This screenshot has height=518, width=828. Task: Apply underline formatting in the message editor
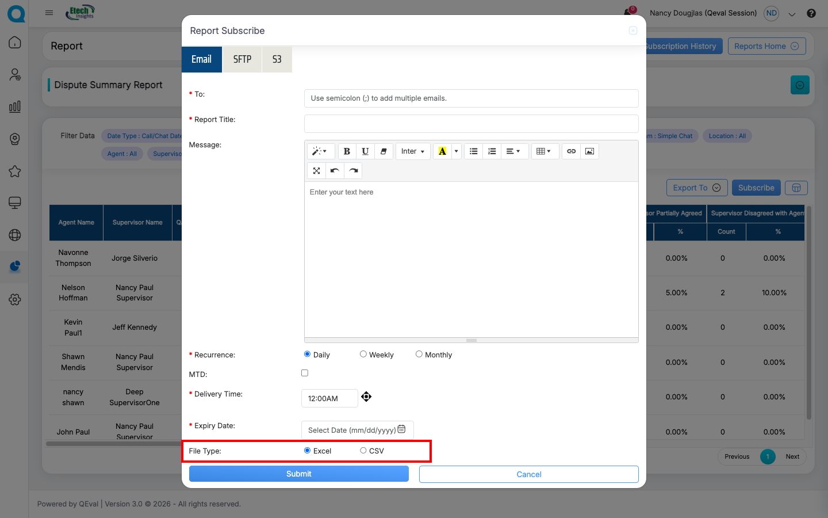365,151
